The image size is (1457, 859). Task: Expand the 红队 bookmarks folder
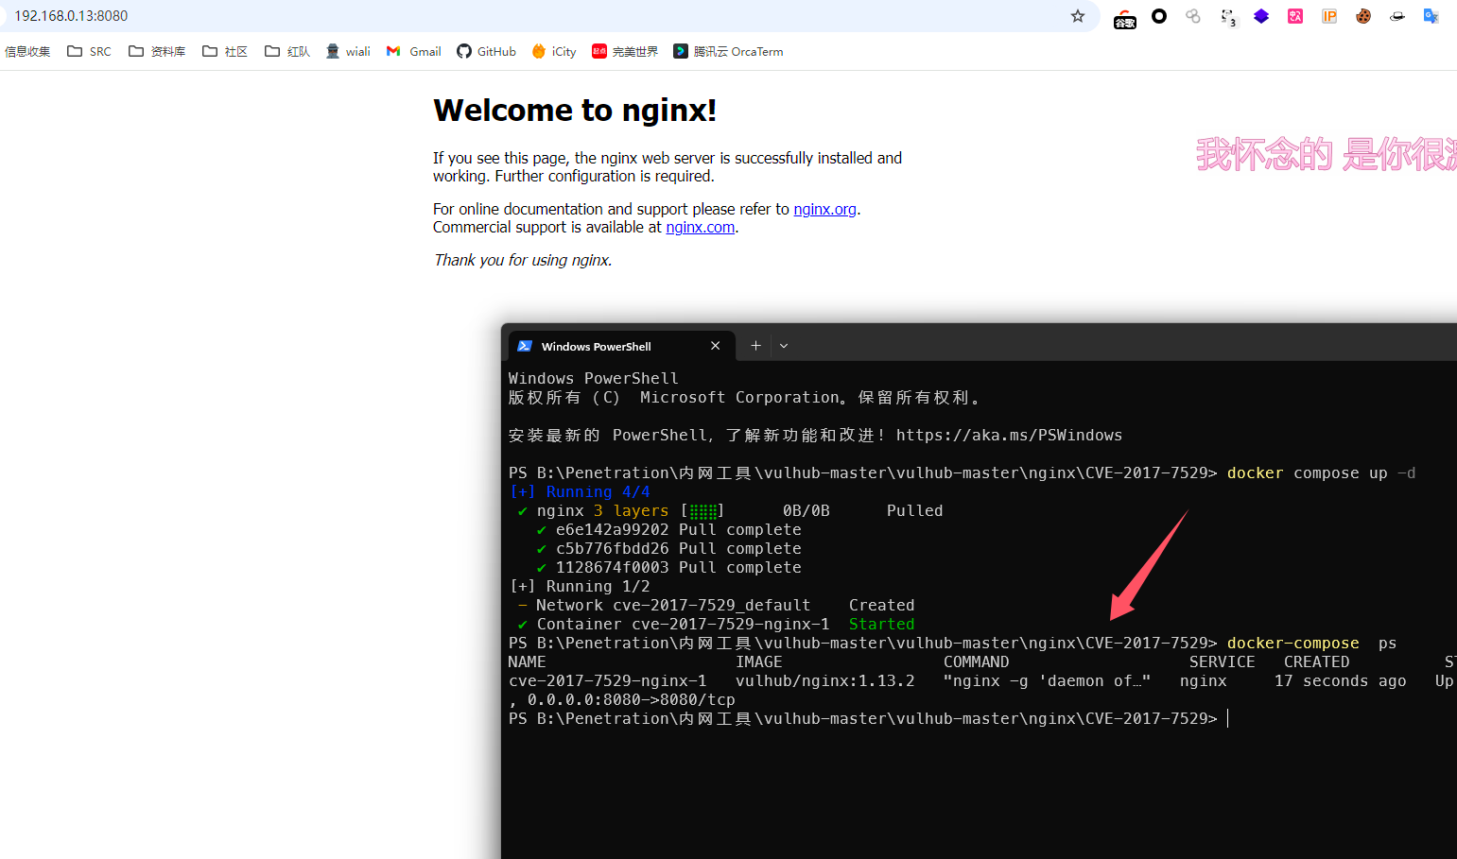point(287,52)
